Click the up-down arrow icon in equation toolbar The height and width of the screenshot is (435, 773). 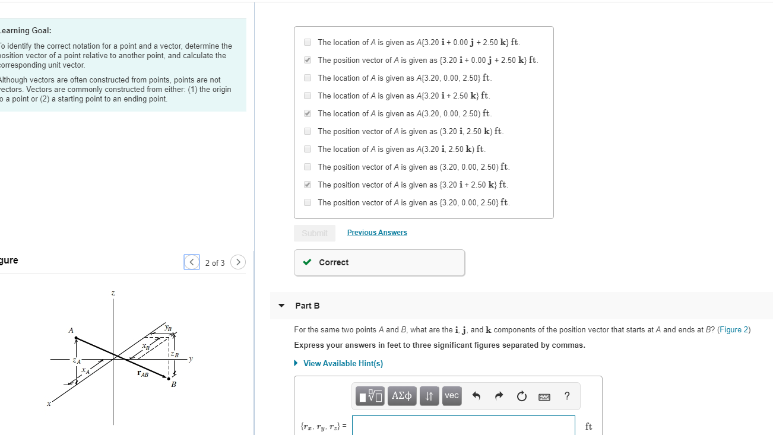pyautogui.click(x=429, y=396)
